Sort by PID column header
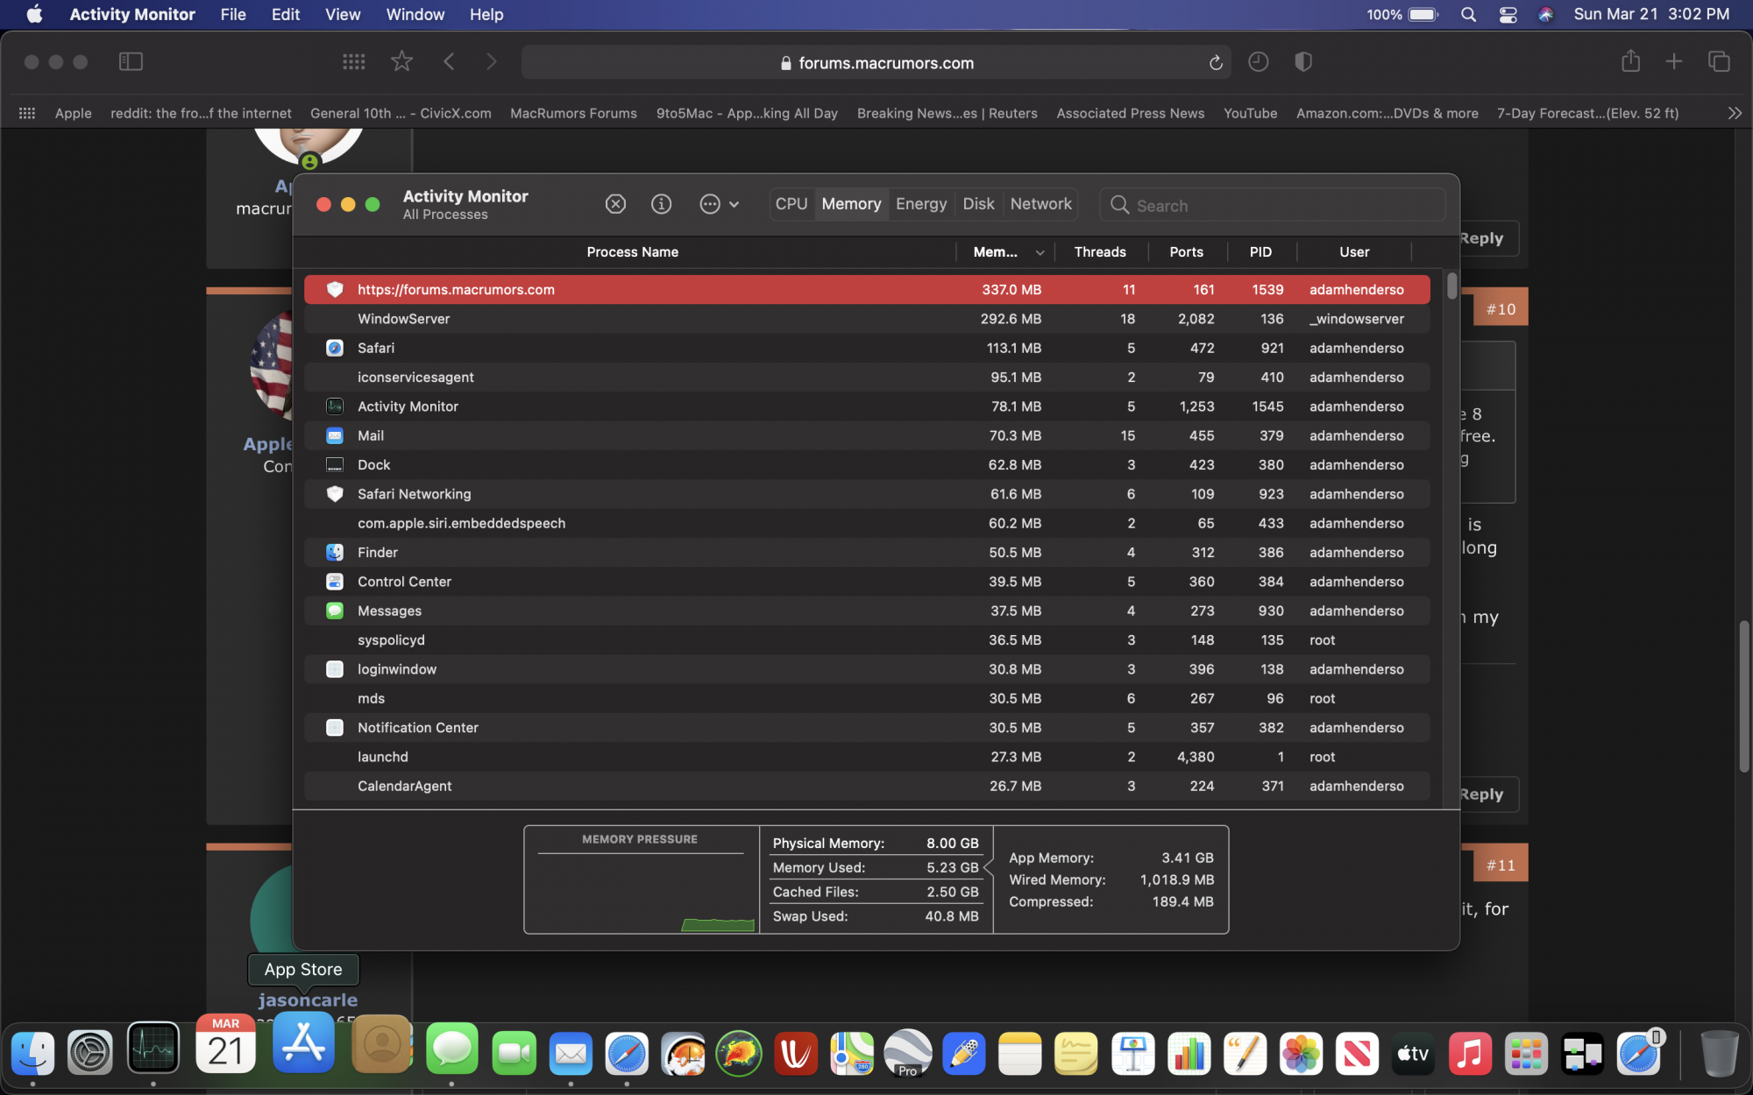Viewport: 1753px width, 1095px height. [x=1260, y=252]
